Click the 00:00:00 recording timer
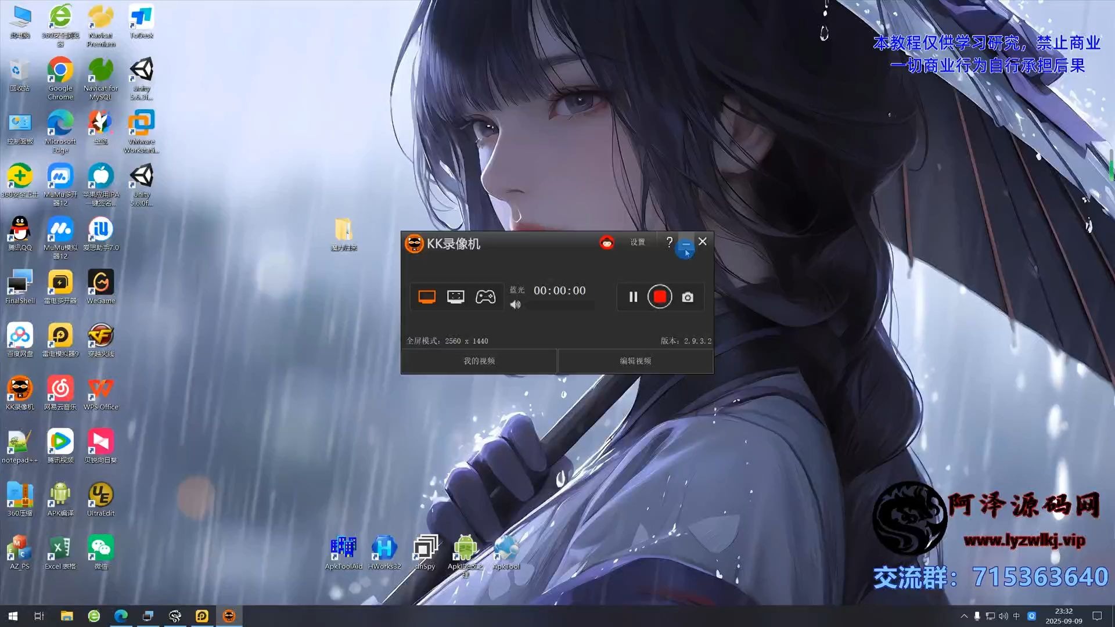The height and width of the screenshot is (627, 1115). [x=560, y=290]
